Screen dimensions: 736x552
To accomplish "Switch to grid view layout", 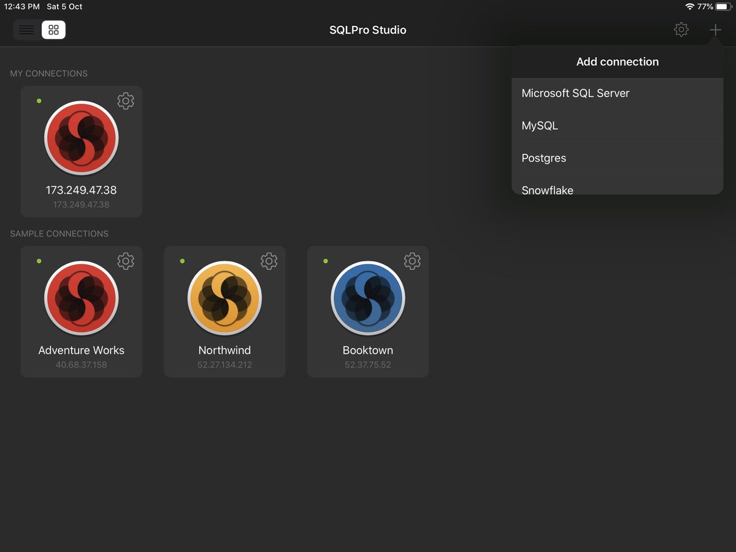I will pyautogui.click(x=53, y=29).
